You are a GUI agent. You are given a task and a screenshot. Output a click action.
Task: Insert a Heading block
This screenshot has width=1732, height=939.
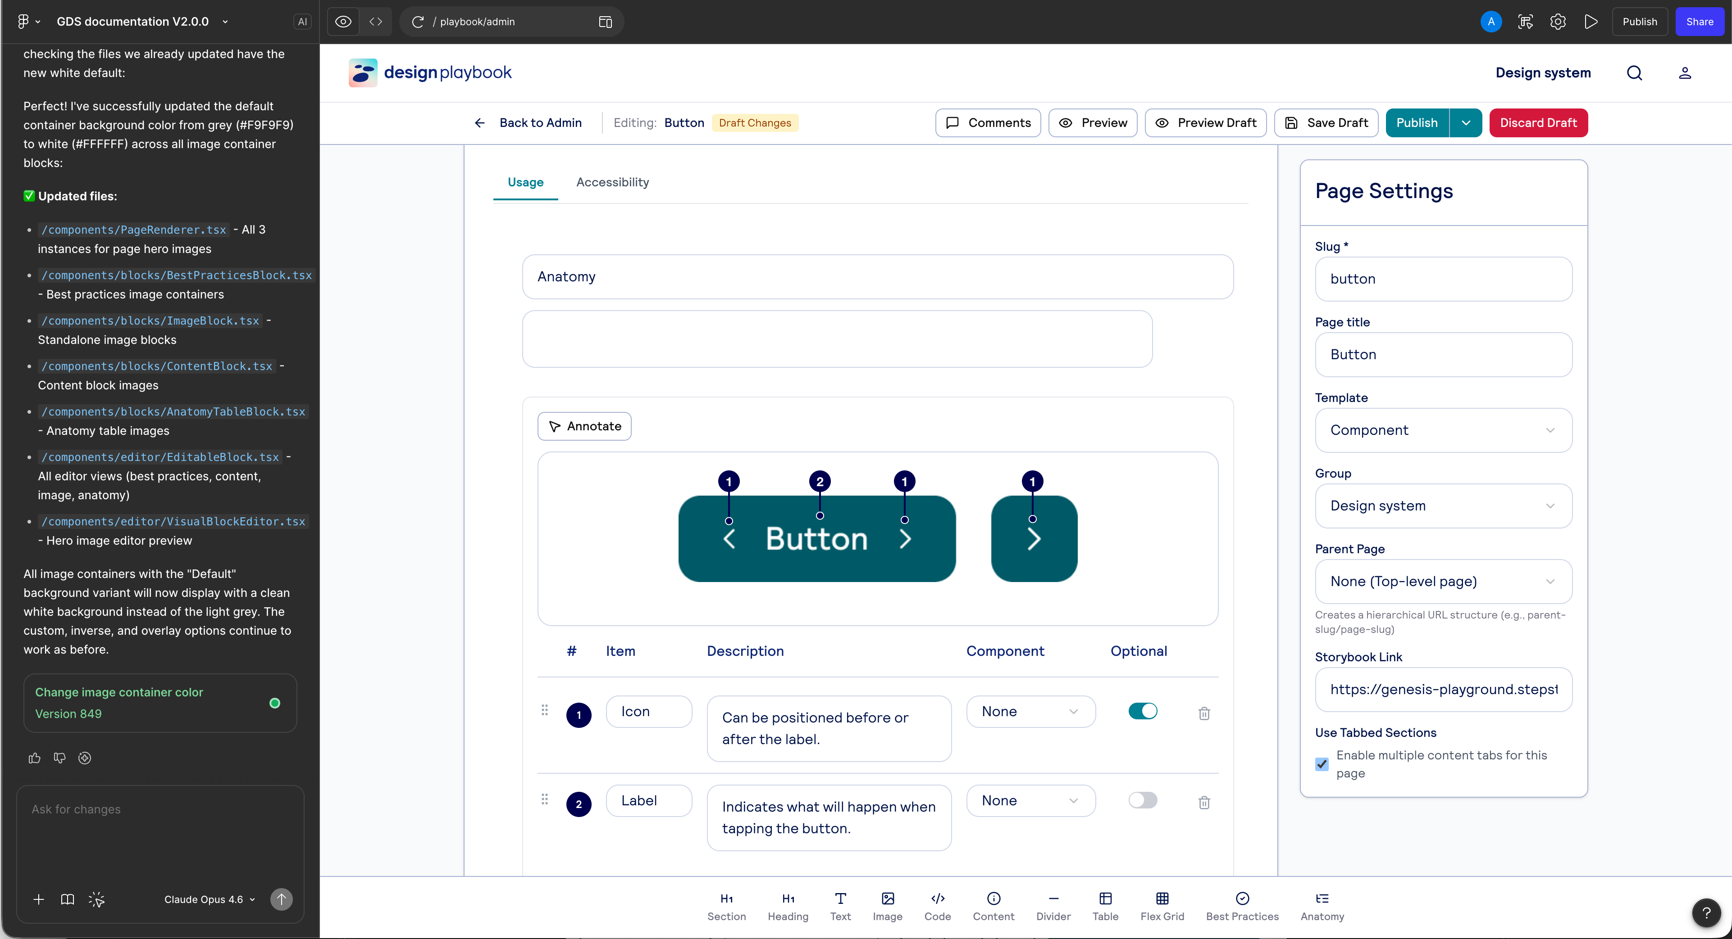pos(788,907)
